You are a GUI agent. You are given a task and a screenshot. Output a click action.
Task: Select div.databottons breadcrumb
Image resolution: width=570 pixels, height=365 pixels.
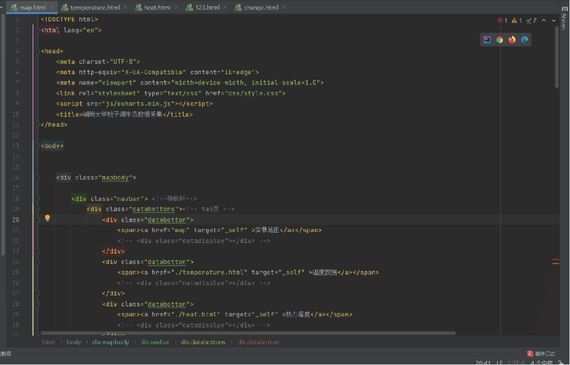tap(203, 342)
